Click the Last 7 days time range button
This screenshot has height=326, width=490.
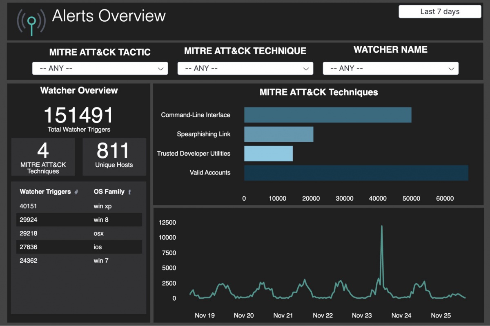(x=440, y=12)
